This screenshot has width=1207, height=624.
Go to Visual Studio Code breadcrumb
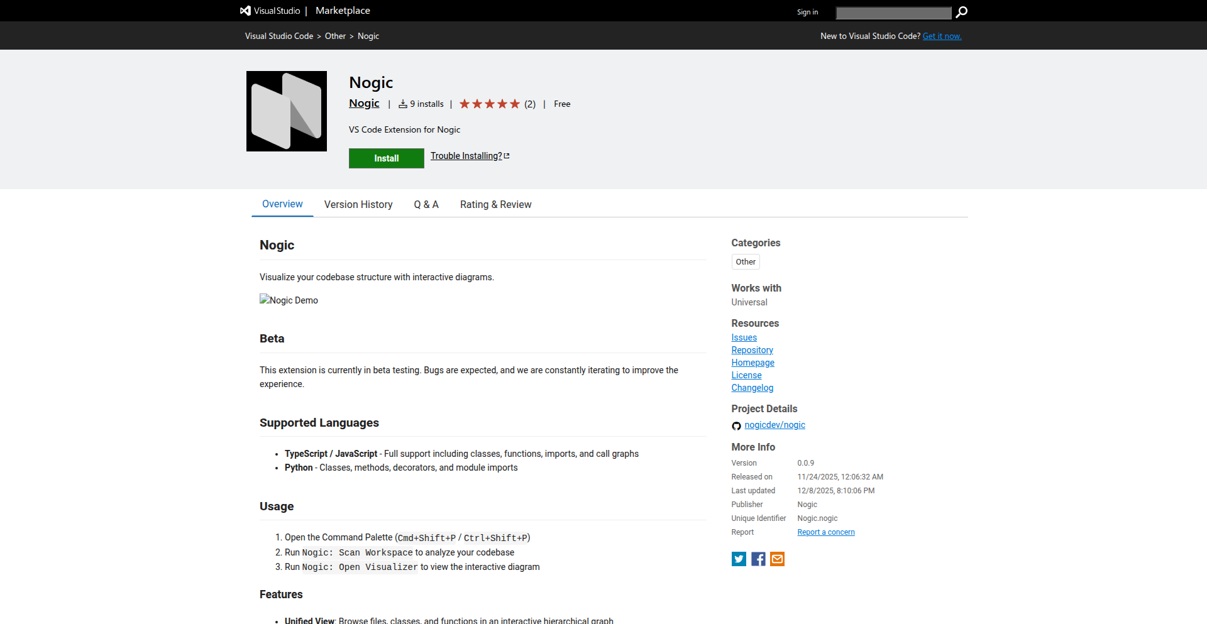279,36
